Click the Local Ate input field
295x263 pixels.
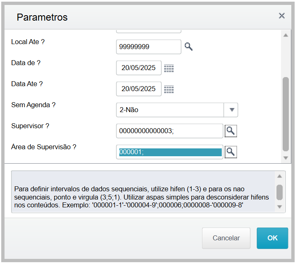(x=149, y=47)
